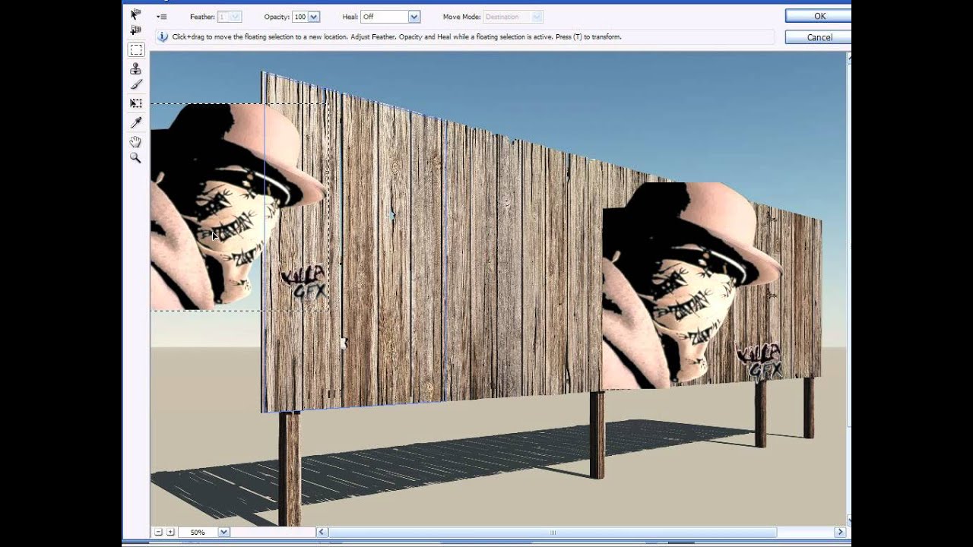Select the Edit Plane tool
The image size is (973, 547).
(136, 14)
